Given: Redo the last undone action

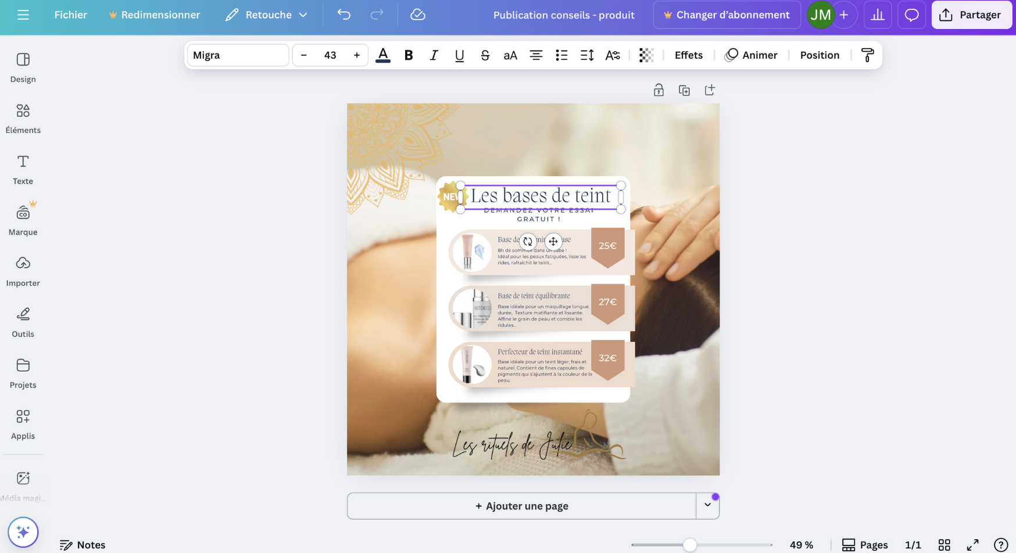Looking at the screenshot, I should click(x=377, y=15).
